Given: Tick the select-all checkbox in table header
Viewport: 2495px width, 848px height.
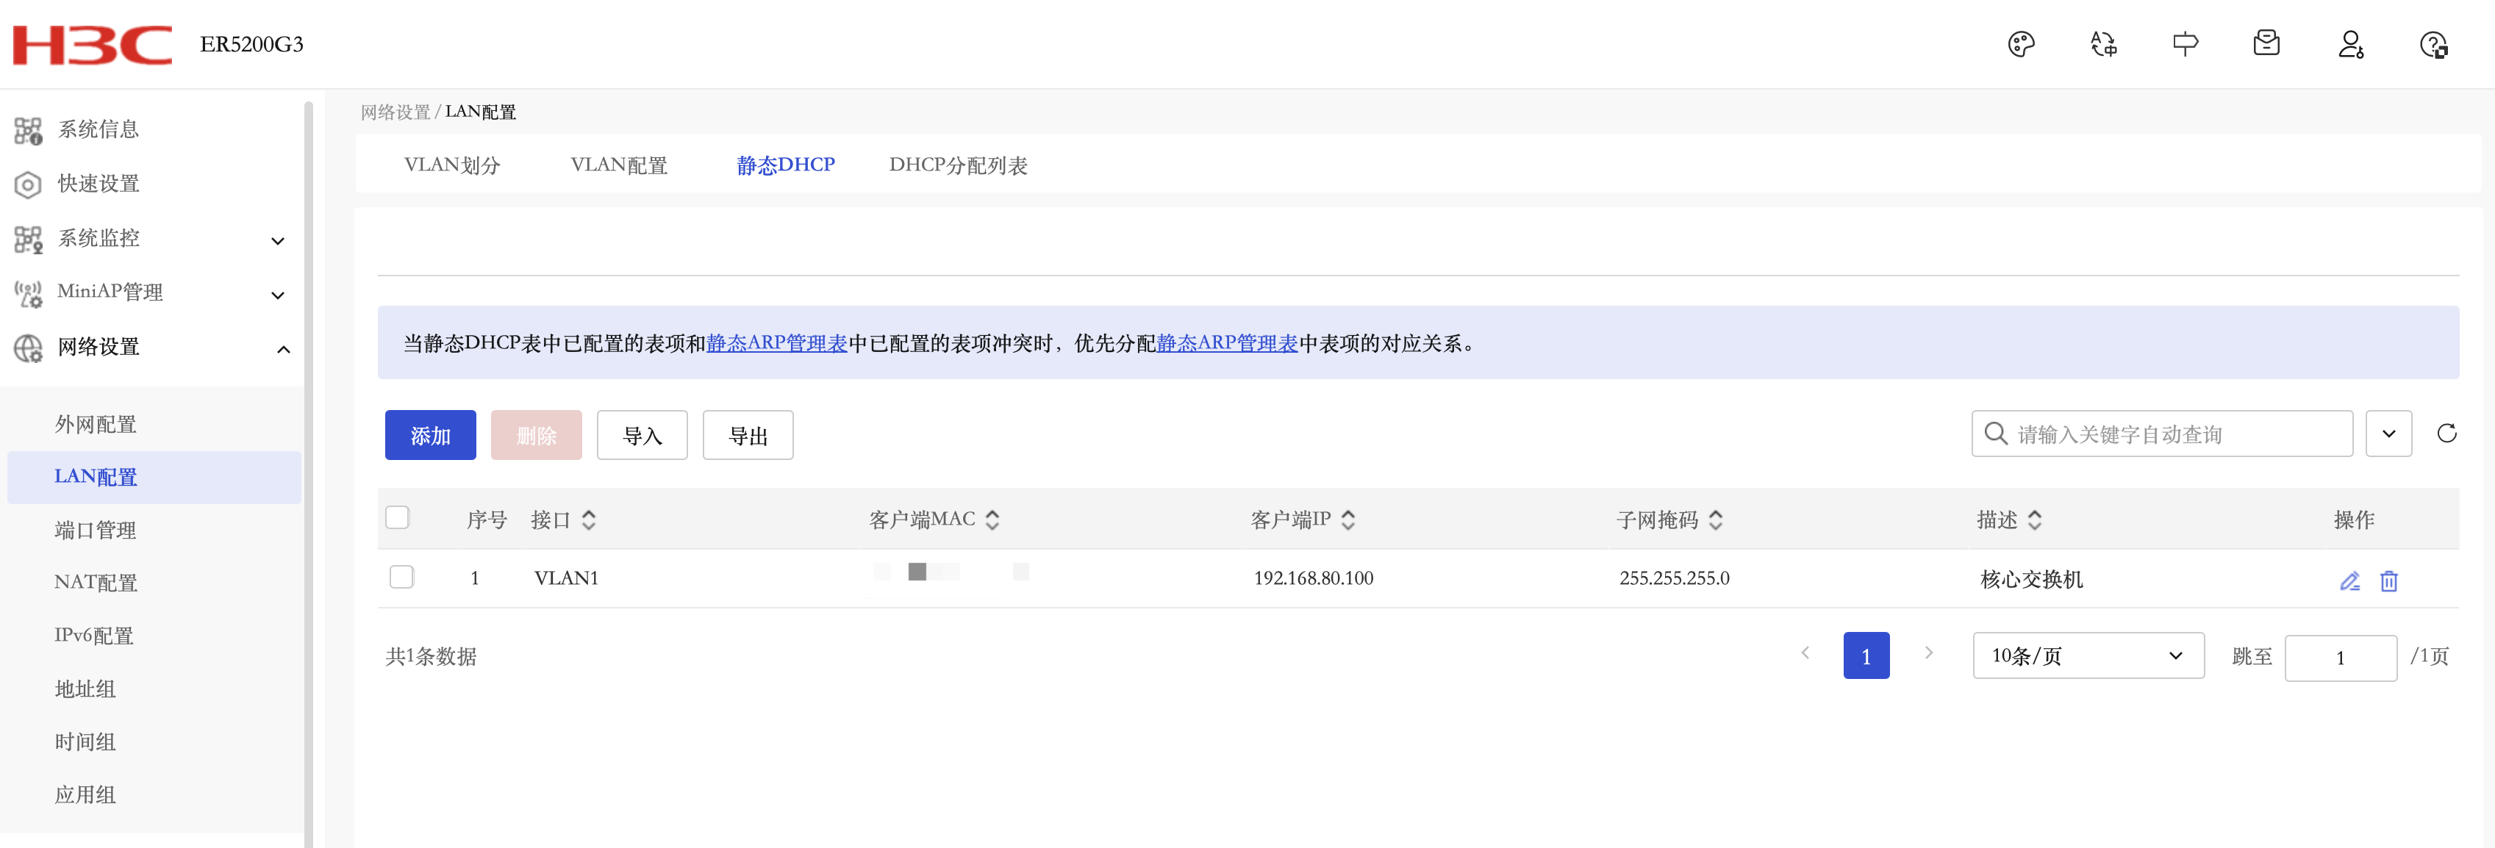Looking at the screenshot, I should [397, 518].
